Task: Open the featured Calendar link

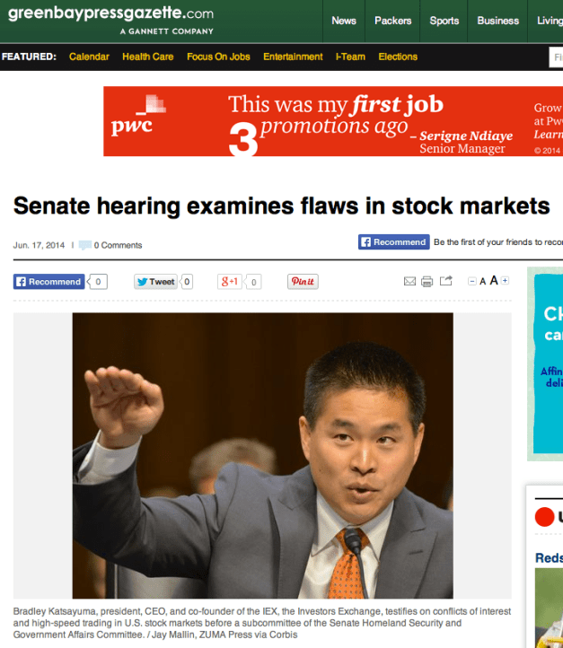Action: tap(89, 57)
